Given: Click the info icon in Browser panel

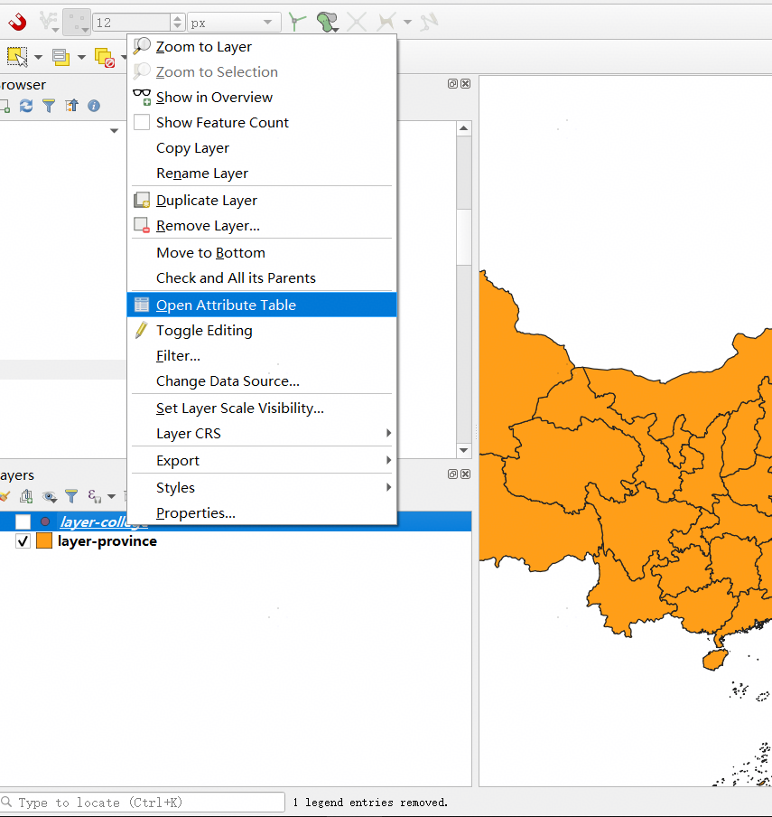Looking at the screenshot, I should (x=93, y=106).
